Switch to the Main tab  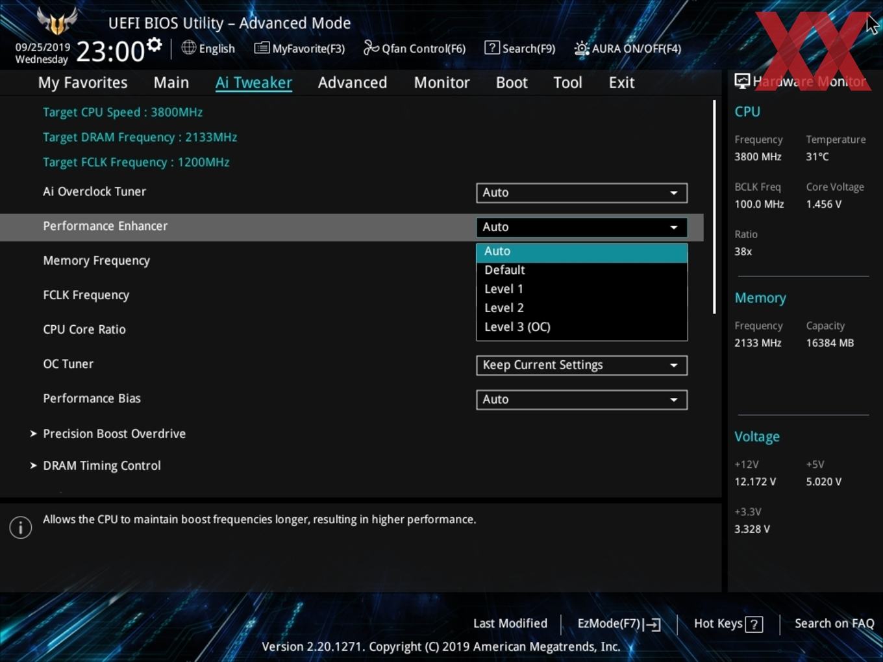(171, 82)
